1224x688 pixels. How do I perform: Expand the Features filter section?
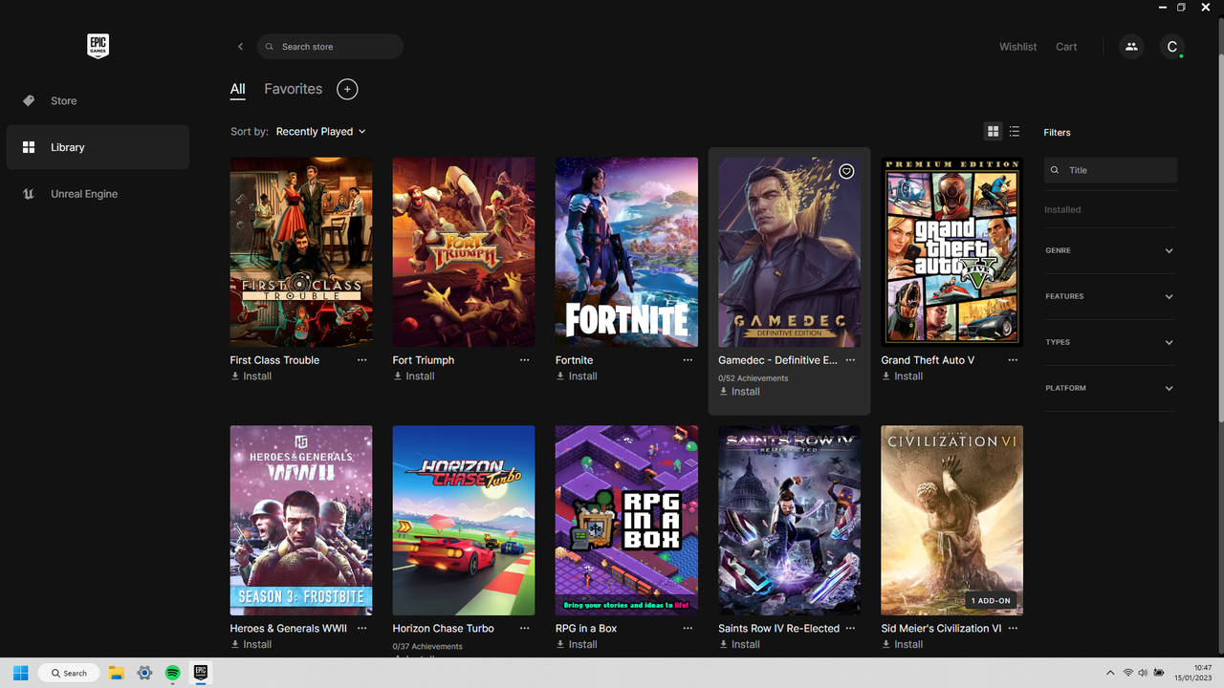[1110, 296]
